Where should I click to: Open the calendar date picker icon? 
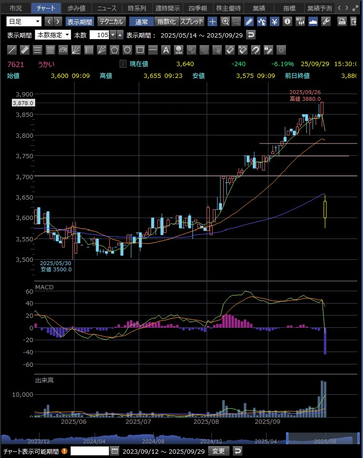tap(115, 451)
